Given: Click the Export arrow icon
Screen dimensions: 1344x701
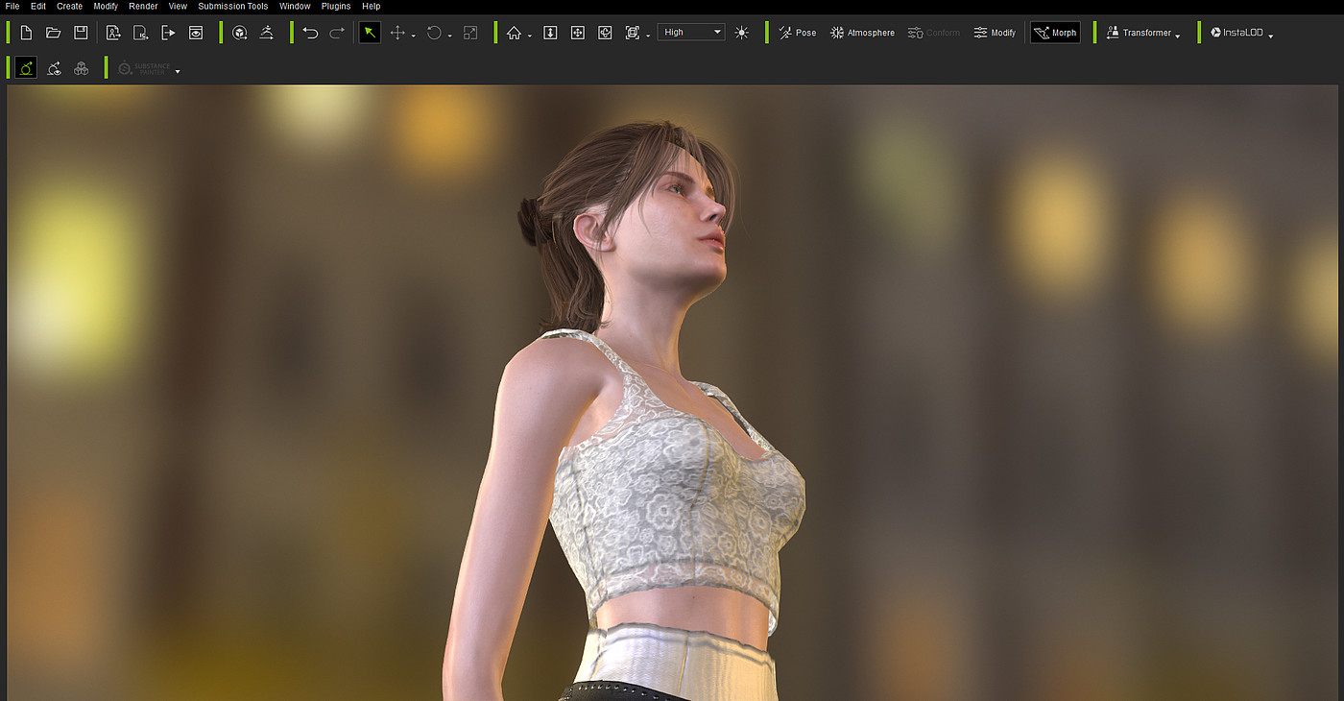Looking at the screenshot, I should coord(168,33).
